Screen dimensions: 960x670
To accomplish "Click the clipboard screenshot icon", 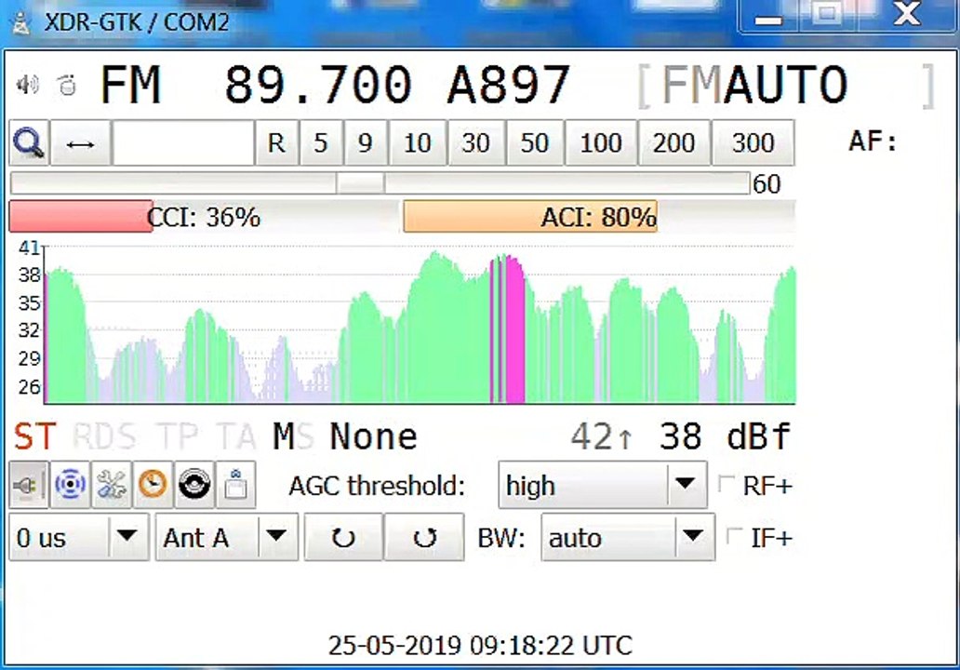I will [235, 485].
